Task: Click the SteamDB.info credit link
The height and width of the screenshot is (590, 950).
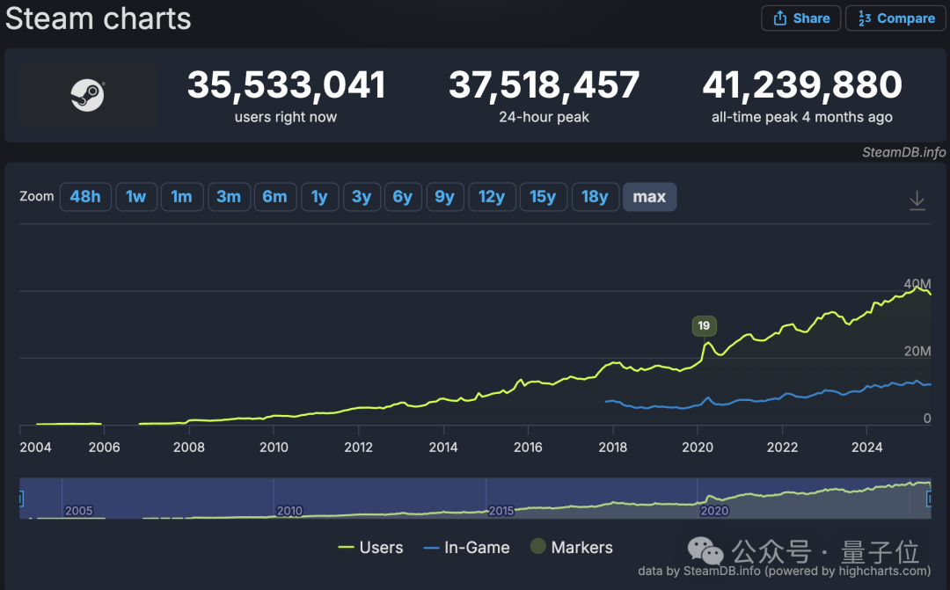Action: [x=903, y=152]
